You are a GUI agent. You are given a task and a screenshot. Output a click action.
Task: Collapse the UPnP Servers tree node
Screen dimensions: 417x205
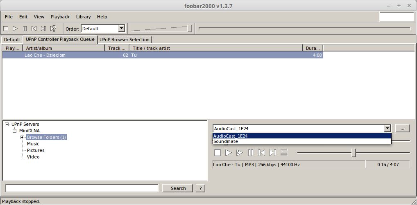click(7, 124)
